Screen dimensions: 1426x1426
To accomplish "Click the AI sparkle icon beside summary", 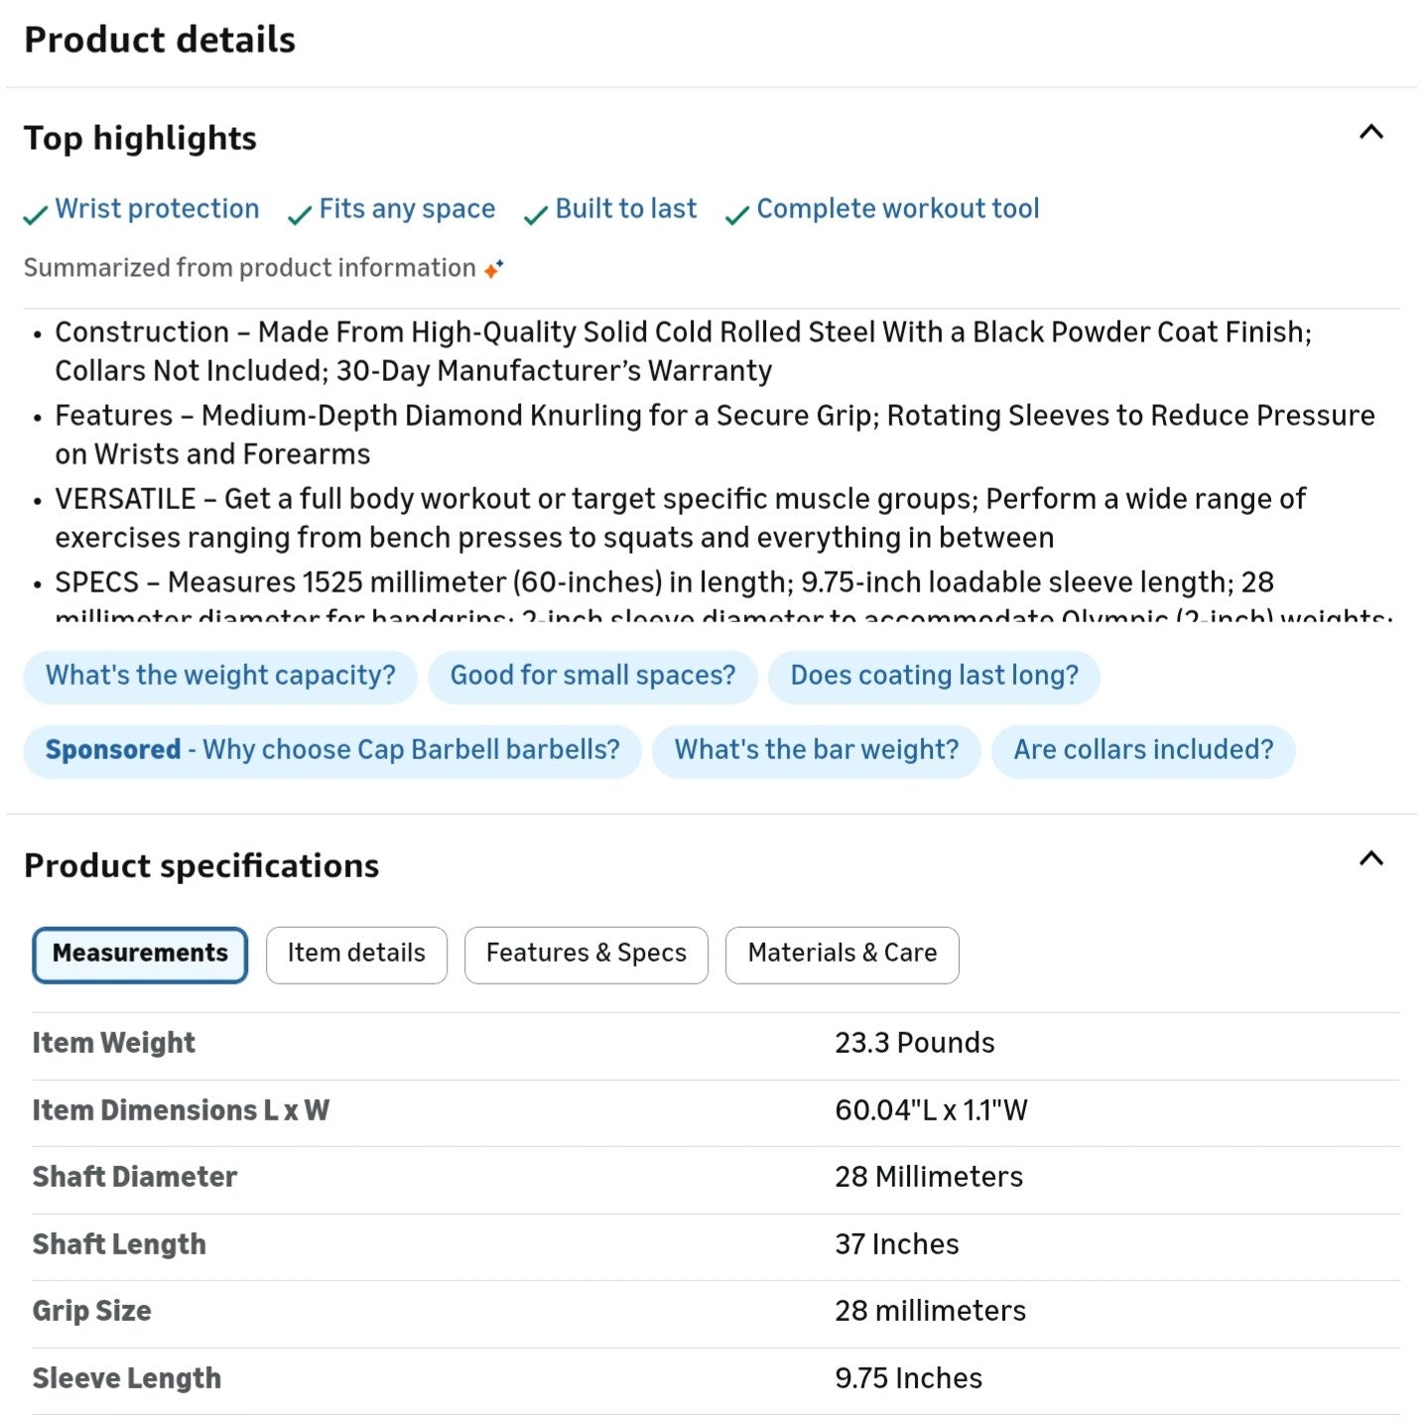I will click(x=494, y=268).
